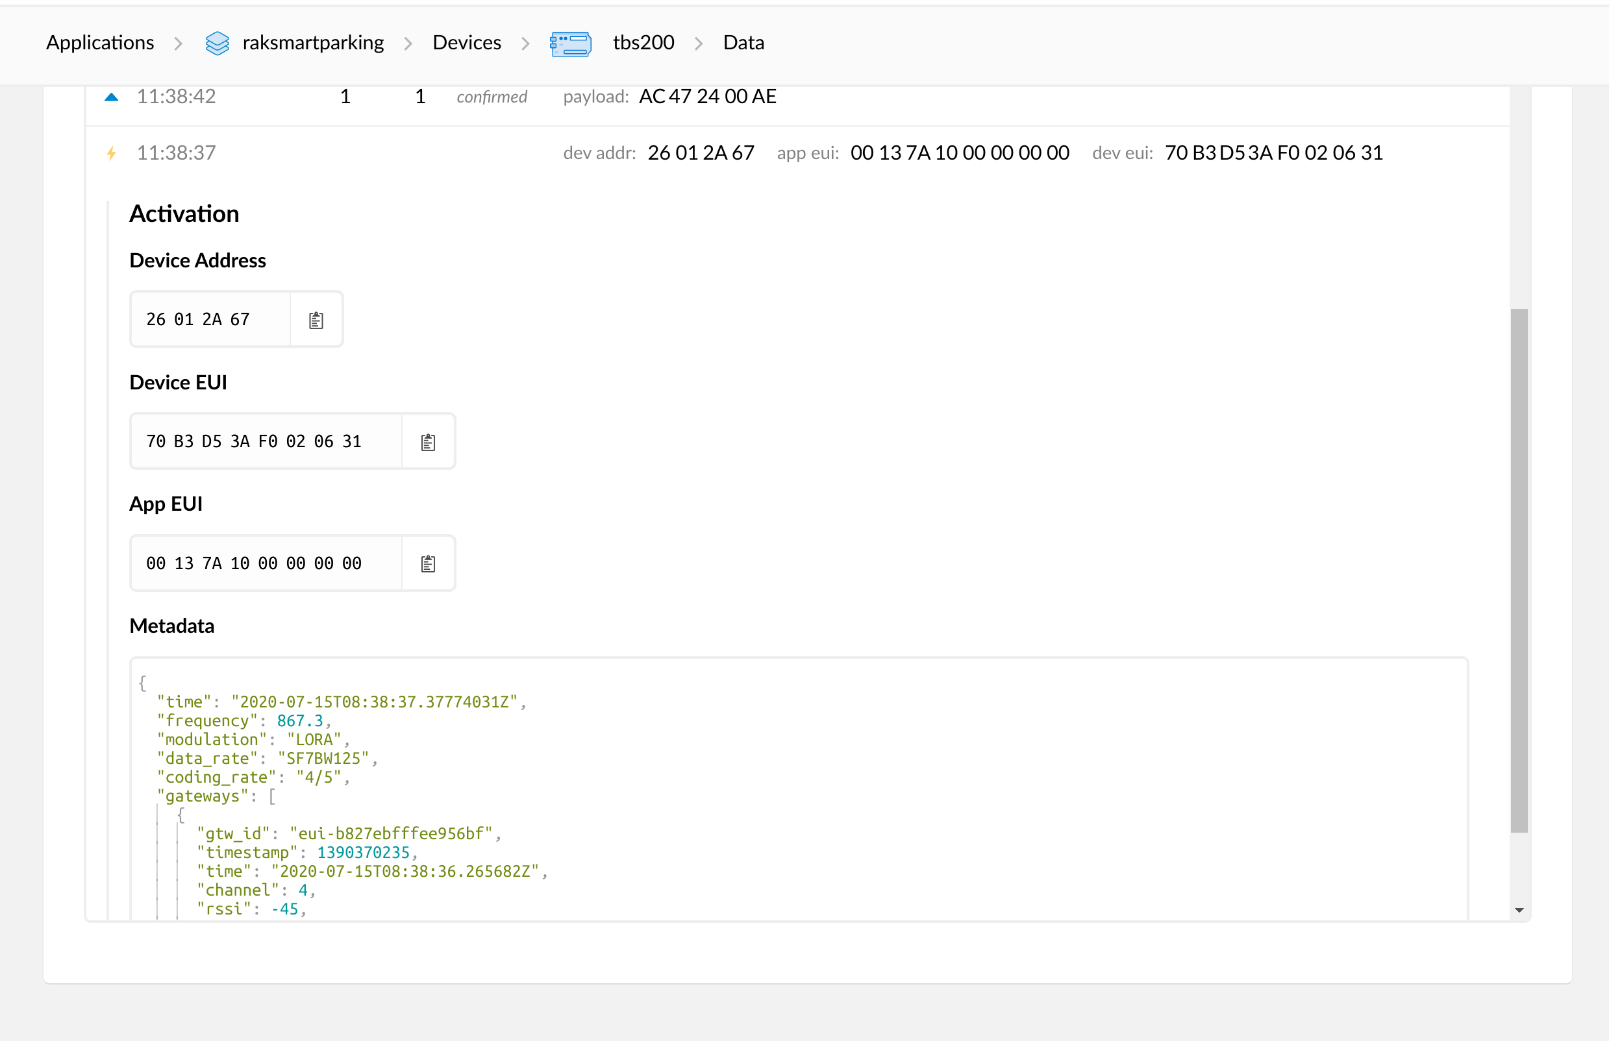Click the scrollbar down arrow
Viewport: 1609px width, 1041px height.
1518,910
